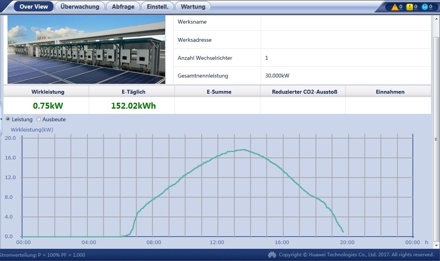Open the Überwachung tab
This screenshot has width=440, height=261.
click(x=80, y=6)
